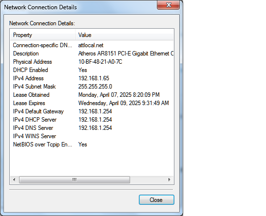The width and height of the screenshot is (266, 216).
Task: Click the Close button
Action: (x=156, y=200)
